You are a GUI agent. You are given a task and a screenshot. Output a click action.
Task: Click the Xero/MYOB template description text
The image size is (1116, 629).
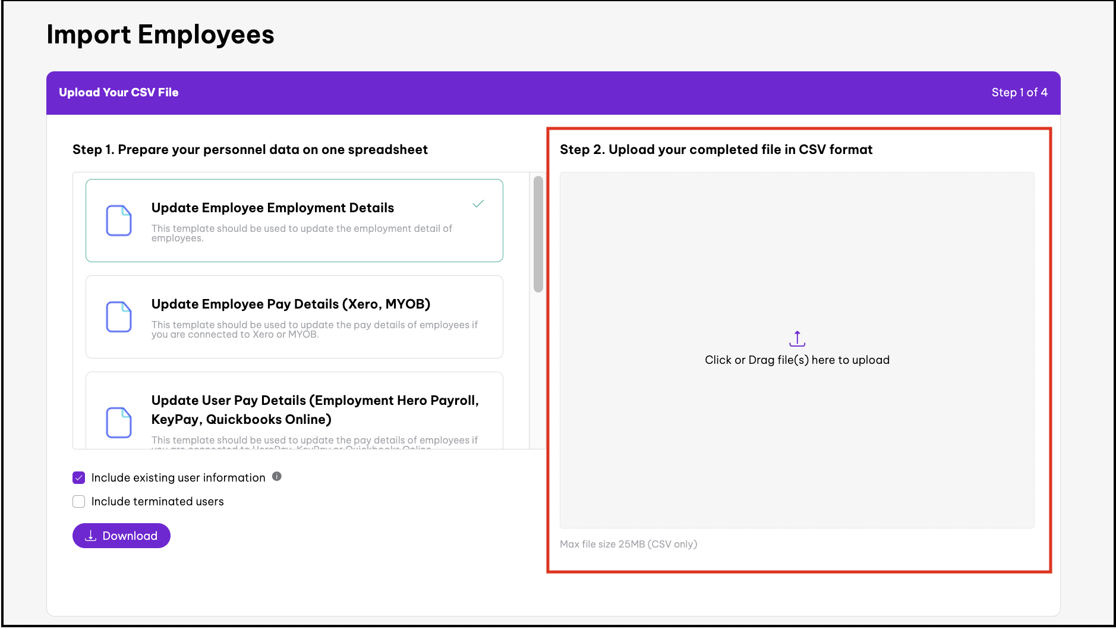(x=314, y=329)
